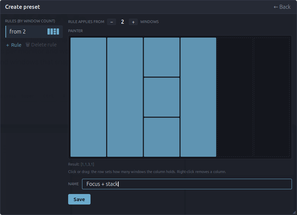The width and height of the screenshot is (297, 215).
Task: Click the resize grip at the dialog corner
Action: point(295,213)
